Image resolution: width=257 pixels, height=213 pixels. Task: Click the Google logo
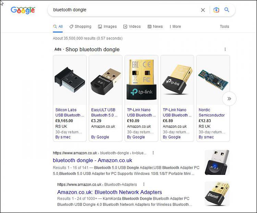(23, 10)
